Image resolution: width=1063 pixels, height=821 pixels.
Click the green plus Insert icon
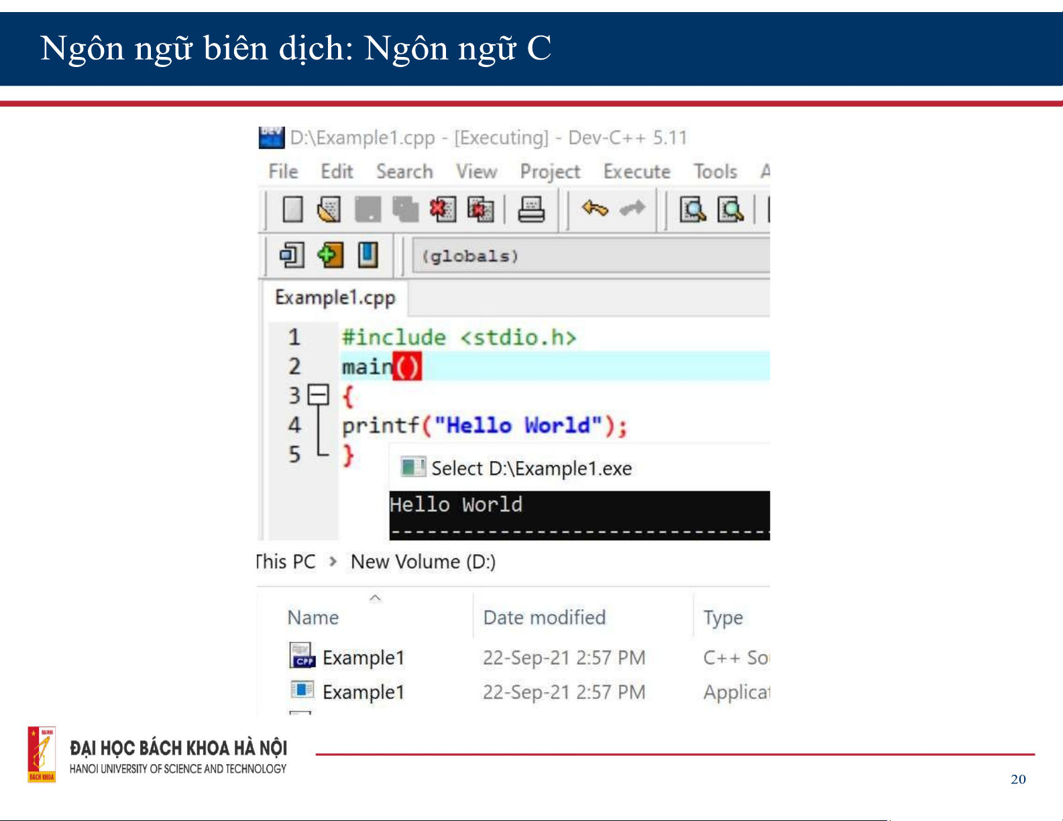(330, 255)
